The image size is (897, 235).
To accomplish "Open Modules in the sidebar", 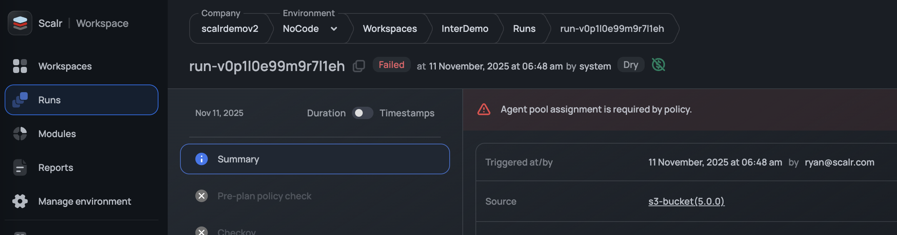I will [x=82, y=134].
